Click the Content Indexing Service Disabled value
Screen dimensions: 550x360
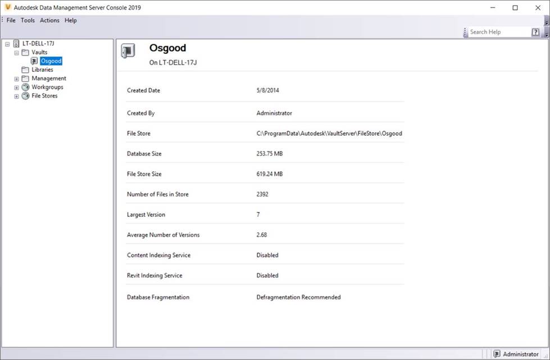tap(267, 255)
